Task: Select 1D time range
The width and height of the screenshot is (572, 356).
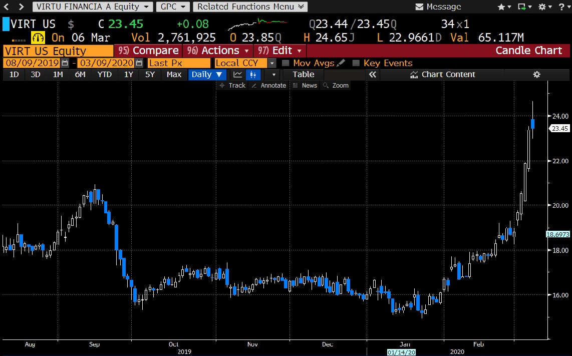Action: click(x=14, y=75)
